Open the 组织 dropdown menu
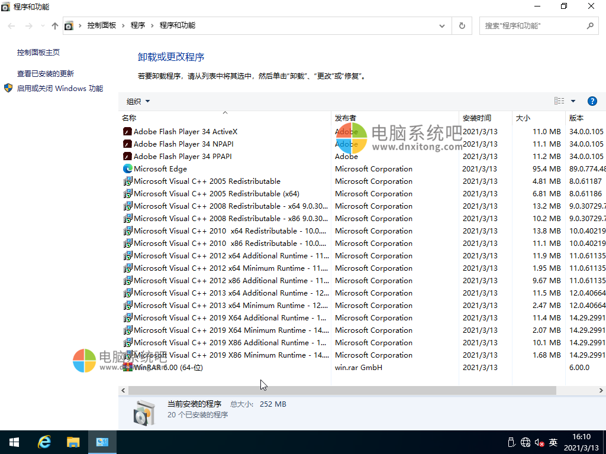Screen dimensions: 606x454 [x=138, y=101]
